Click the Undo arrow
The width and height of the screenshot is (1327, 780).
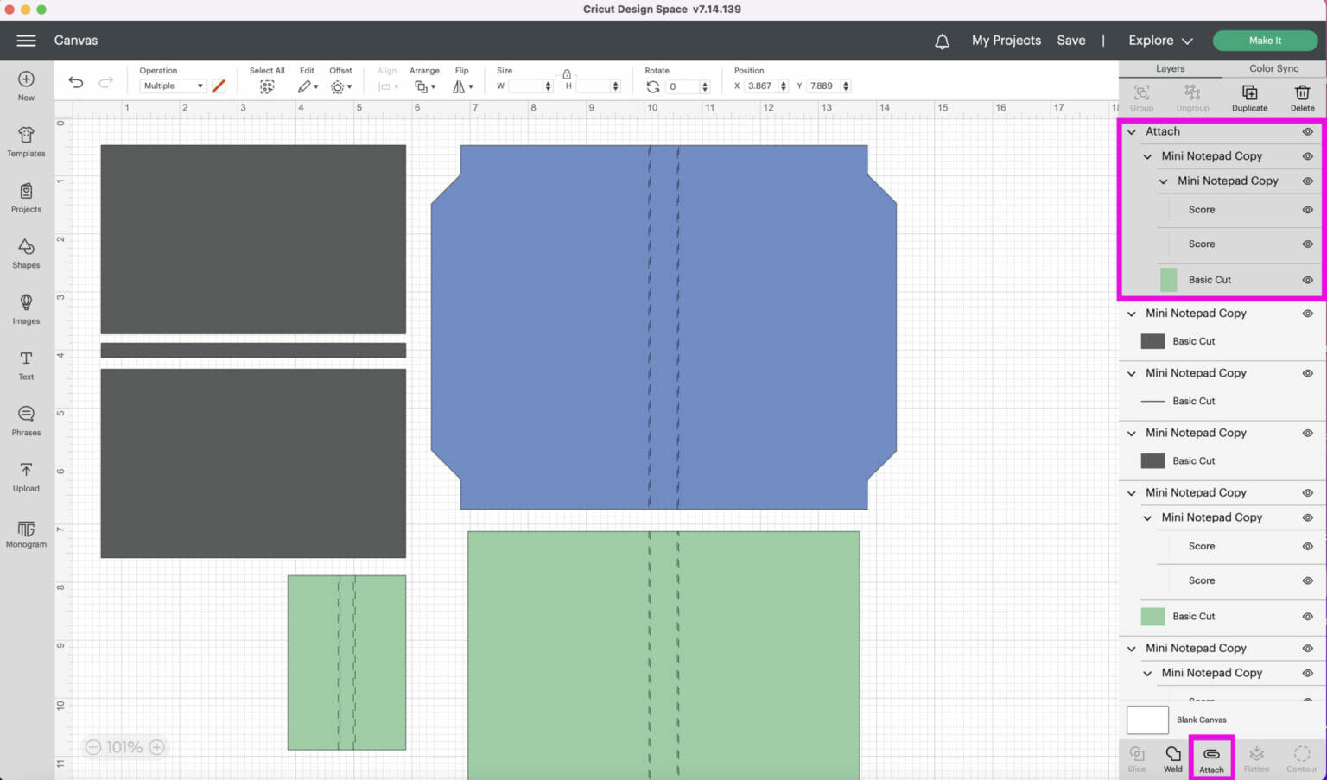[x=76, y=83]
